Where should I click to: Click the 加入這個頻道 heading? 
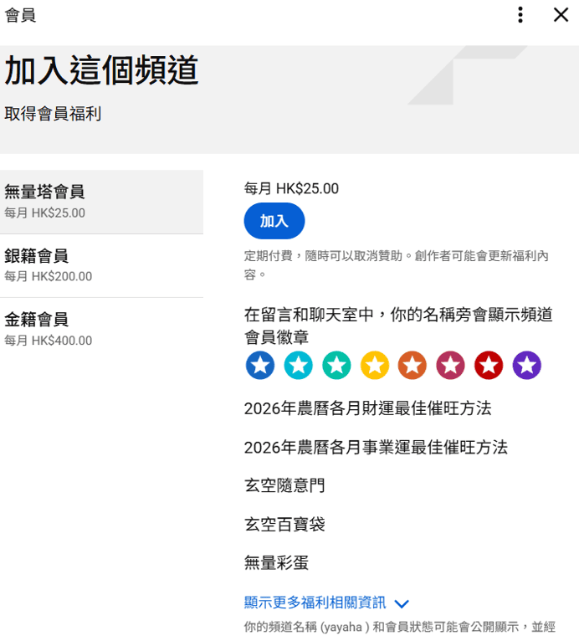101,70
